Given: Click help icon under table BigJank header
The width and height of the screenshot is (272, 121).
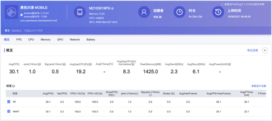Looking at the screenshot, I should (x=150, y=95).
